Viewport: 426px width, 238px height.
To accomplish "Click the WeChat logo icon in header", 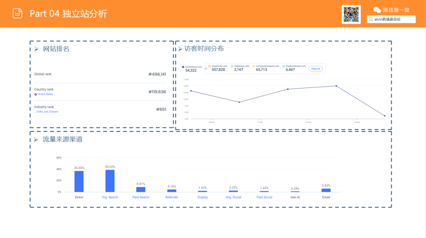I will 377,10.
